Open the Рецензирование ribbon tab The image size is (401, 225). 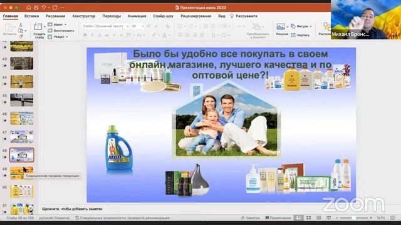[196, 16]
